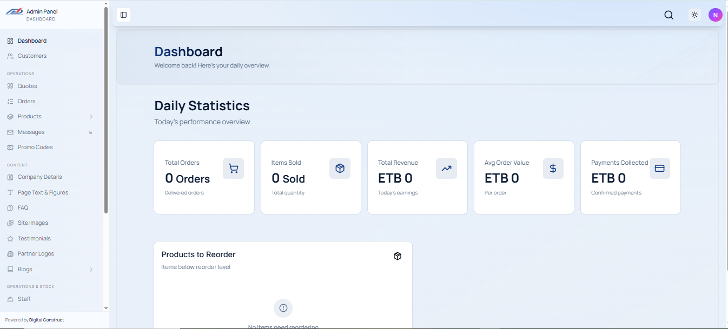Click the Staff sidebar icon

click(10, 299)
